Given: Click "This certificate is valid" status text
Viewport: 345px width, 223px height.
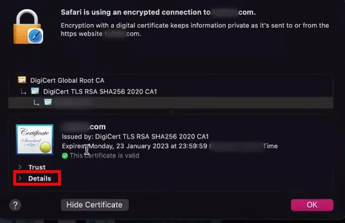Looking at the screenshot, I should coord(104,156).
